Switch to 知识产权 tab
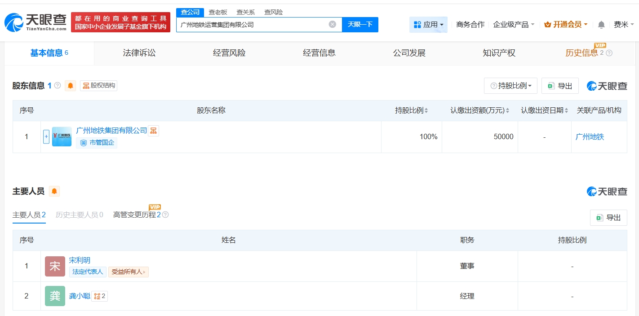The width and height of the screenshot is (639, 316). (x=499, y=53)
